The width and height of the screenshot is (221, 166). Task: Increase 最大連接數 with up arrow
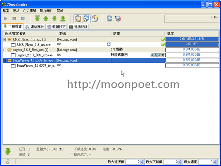(142, 160)
